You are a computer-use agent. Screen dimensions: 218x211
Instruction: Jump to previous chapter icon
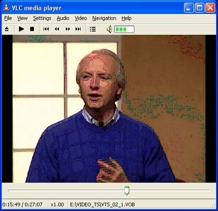(46, 29)
